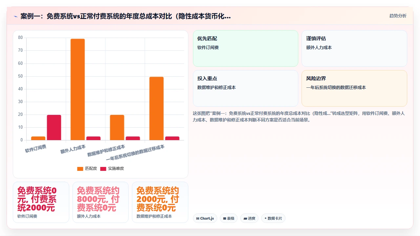Click 额外人力成本 text in 谨慎评估 card
Image resolution: width=420 pixels, height=236 pixels.
[319, 47]
